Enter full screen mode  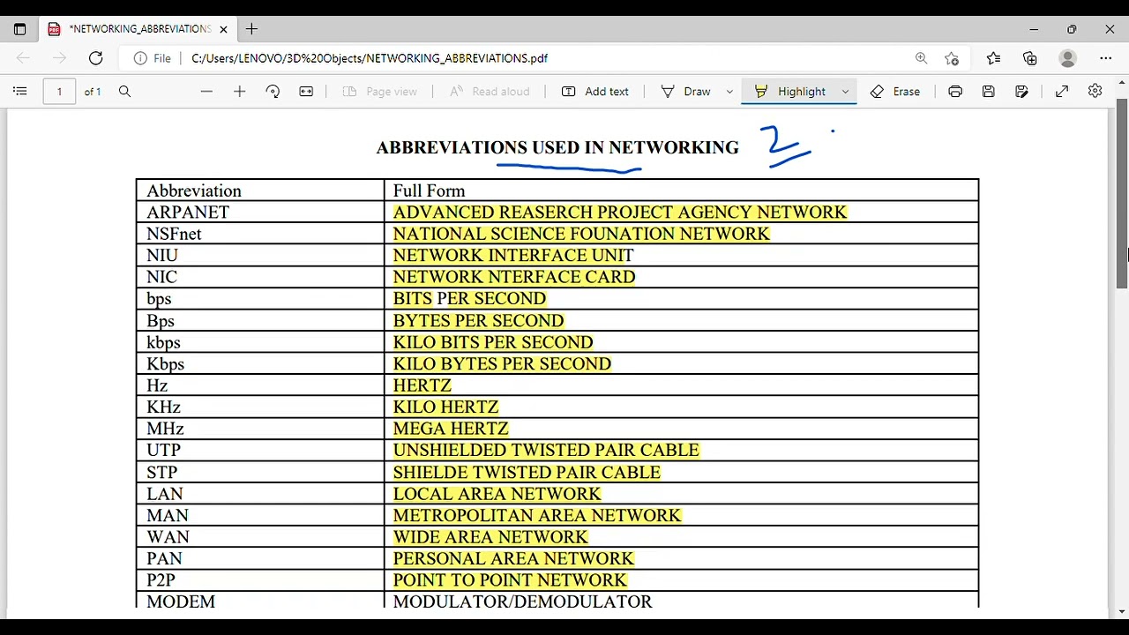pyautogui.click(x=1062, y=92)
